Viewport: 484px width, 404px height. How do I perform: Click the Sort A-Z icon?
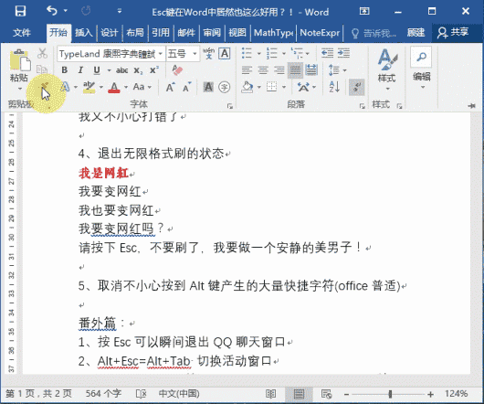[x=334, y=87]
